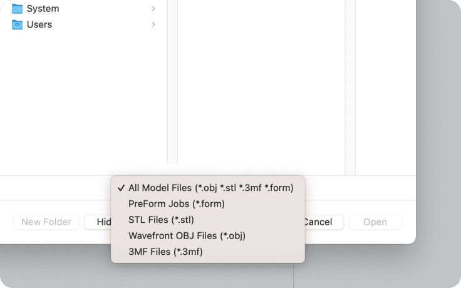The height and width of the screenshot is (288, 461).
Task: Choose STL Files (*.stl) option
Action: pos(208,220)
